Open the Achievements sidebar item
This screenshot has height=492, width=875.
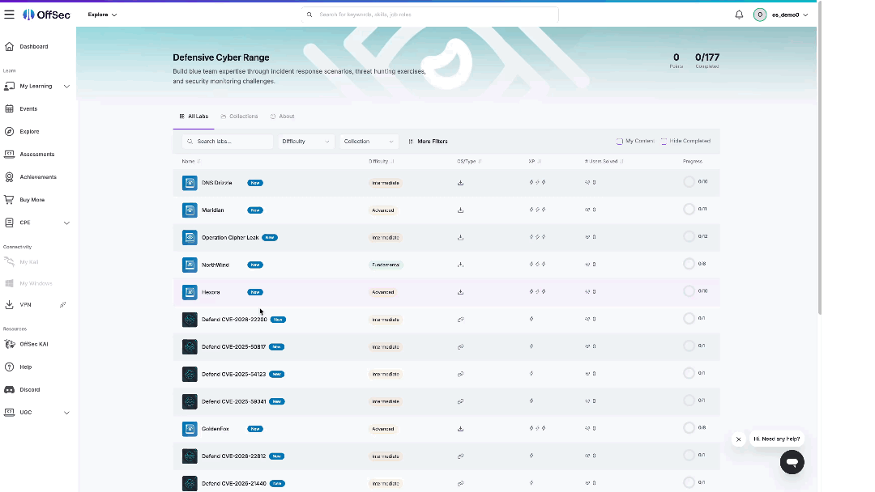[x=38, y=176]
